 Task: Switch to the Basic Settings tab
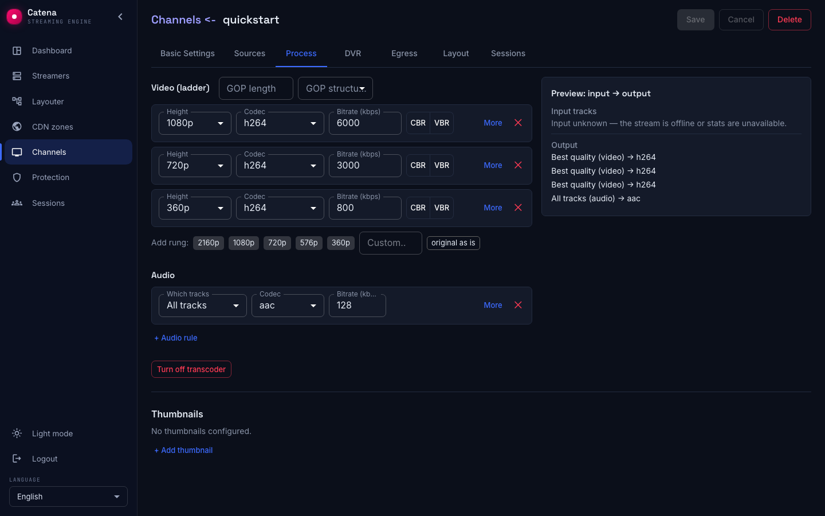point(187,53)
